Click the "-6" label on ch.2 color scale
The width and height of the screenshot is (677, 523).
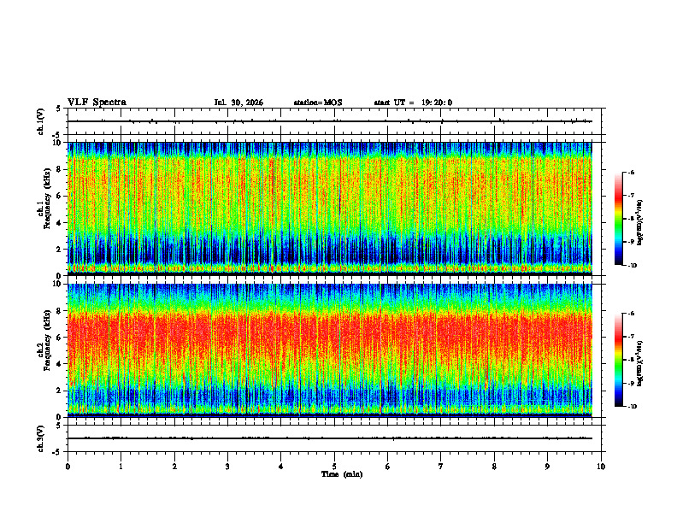click(630, 314)
